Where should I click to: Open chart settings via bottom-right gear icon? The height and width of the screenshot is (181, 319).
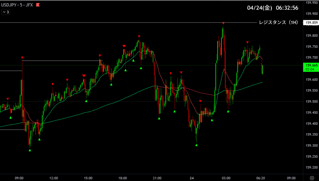coord(311,178)
